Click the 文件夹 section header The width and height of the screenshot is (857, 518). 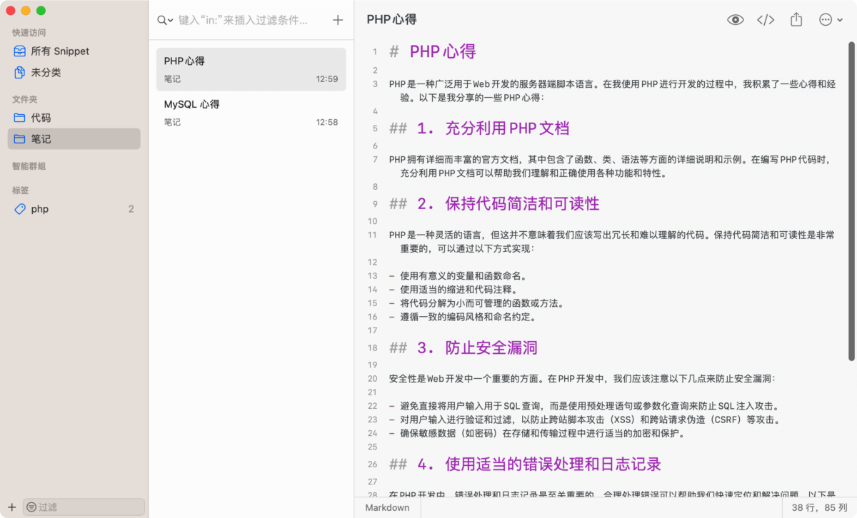pyautogui.click(x=25, y=99)
